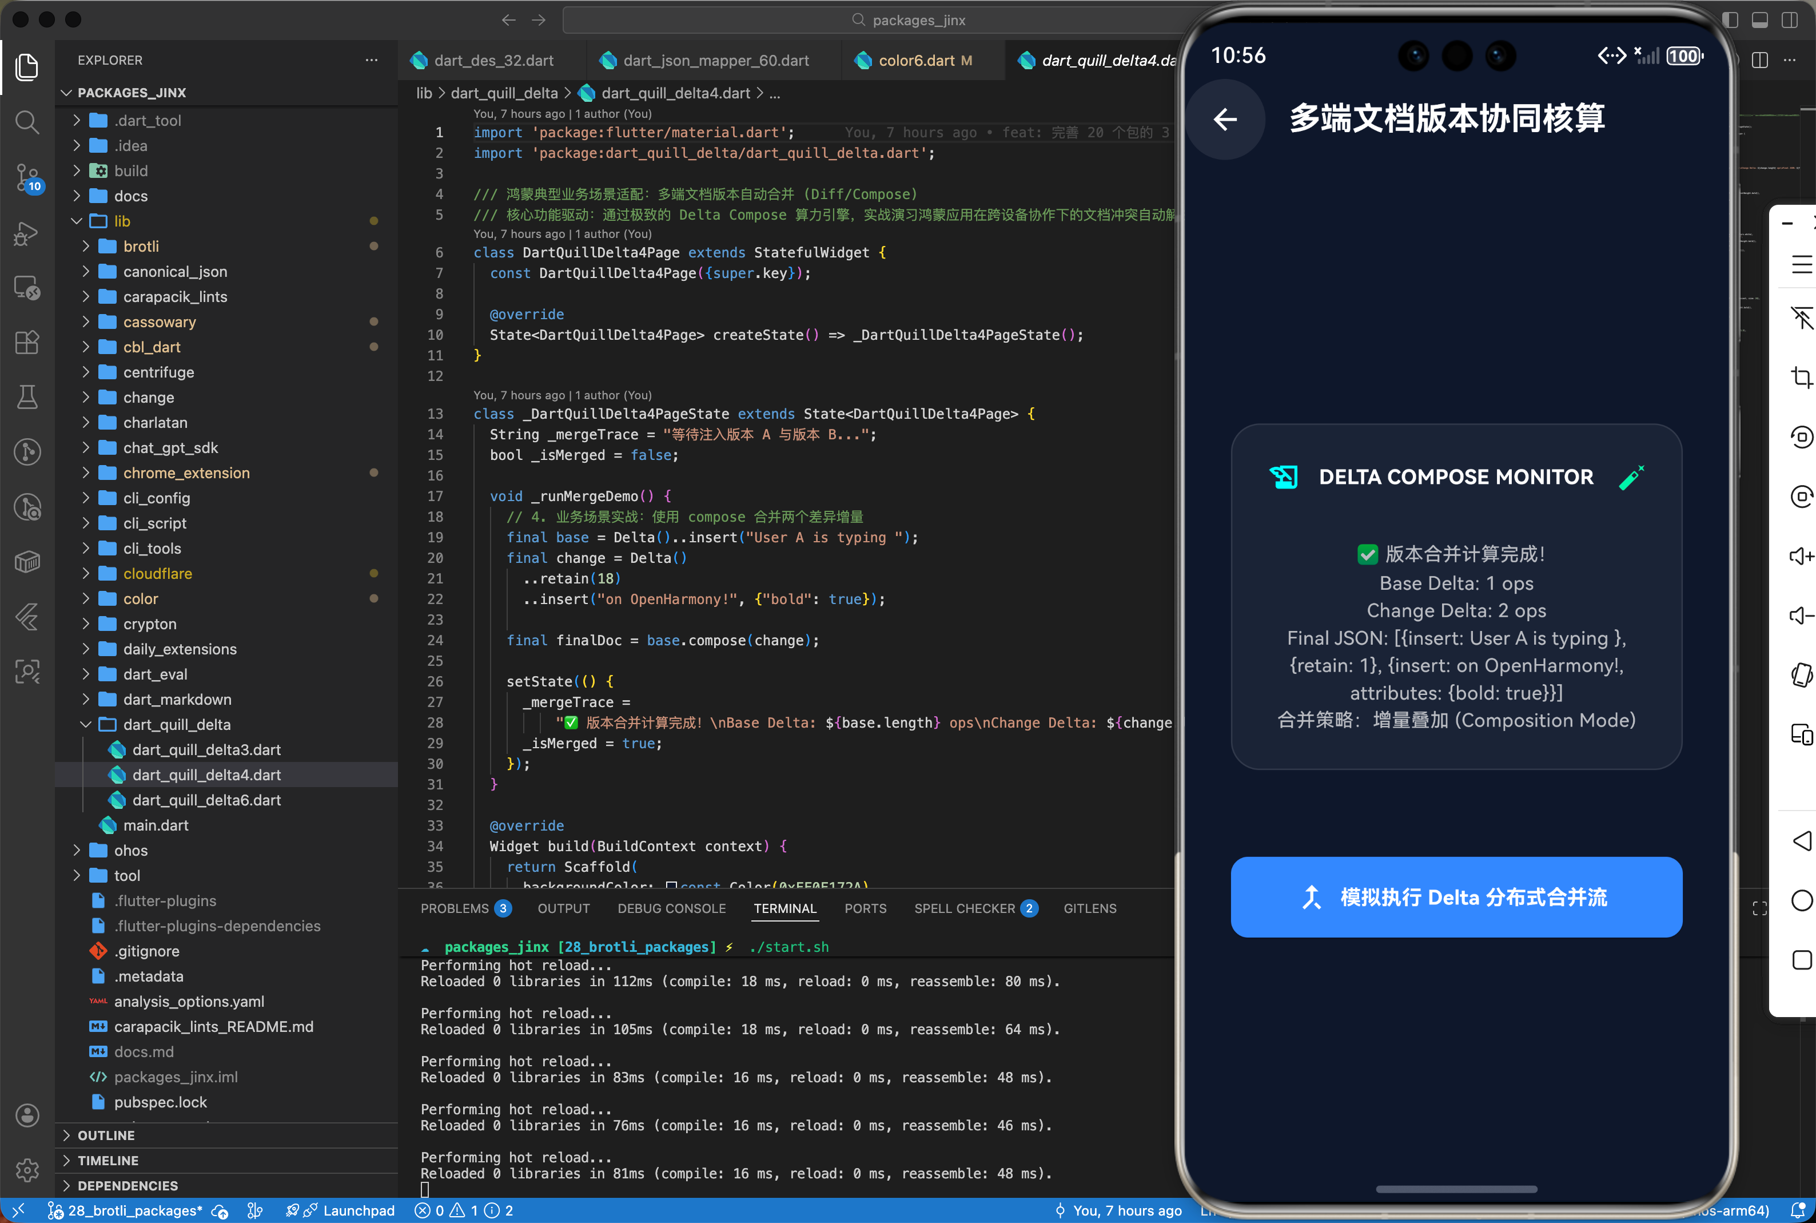Open the Extensions view icon

tap(27, 343)
